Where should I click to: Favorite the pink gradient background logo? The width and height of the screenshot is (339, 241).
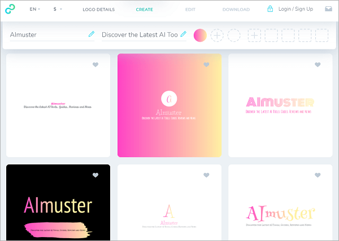tap(206, 64)
